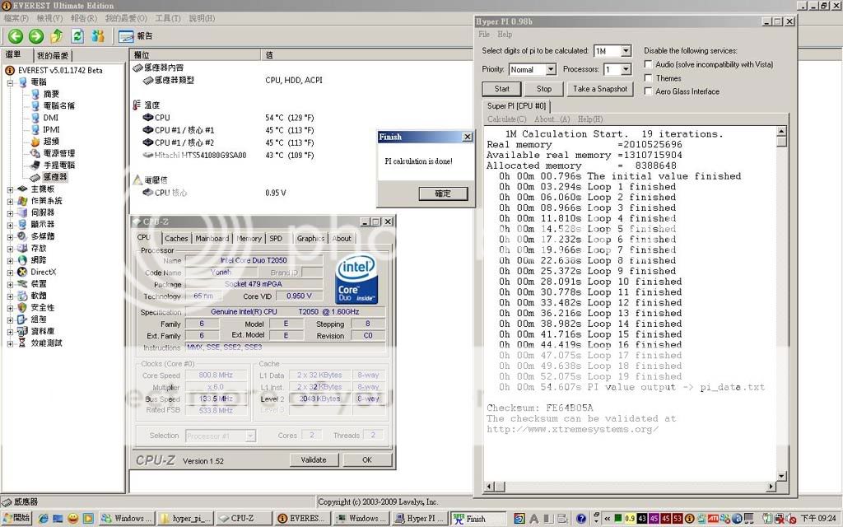
Task: Open the 檔案(F) menu in EVEREST
Action: (x=16, y=18)
